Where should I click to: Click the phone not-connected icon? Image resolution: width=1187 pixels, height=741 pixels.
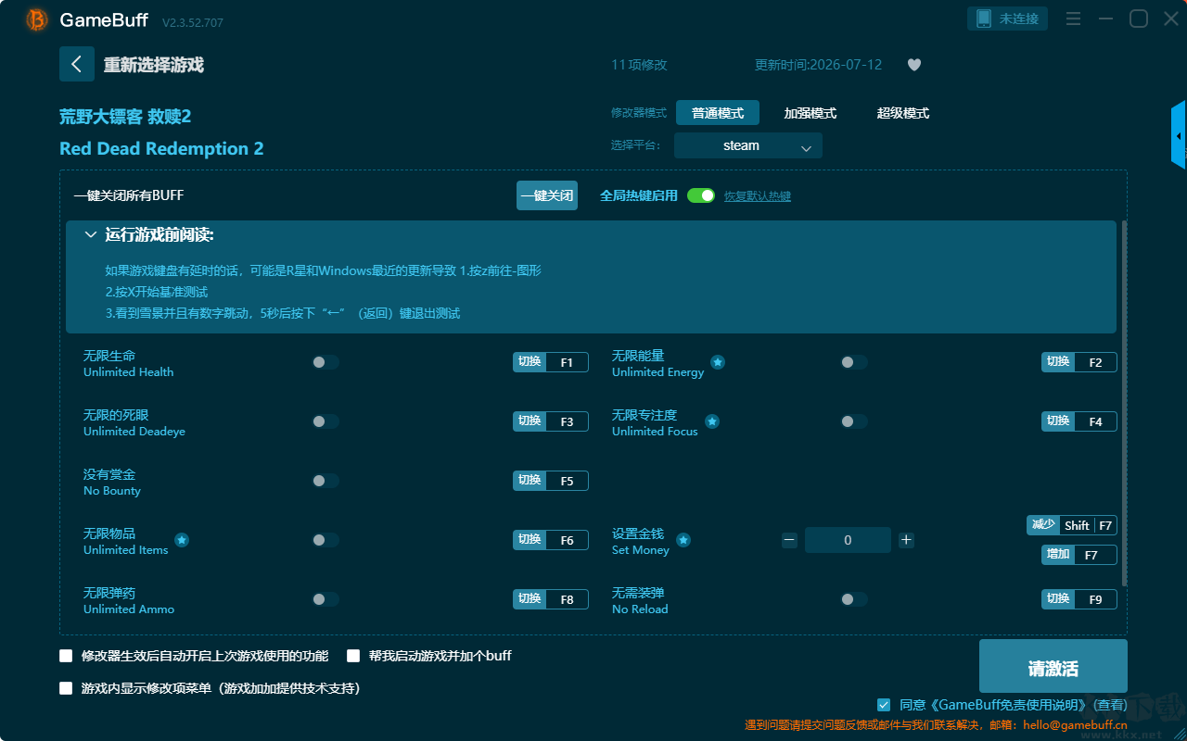coord(981,19)
